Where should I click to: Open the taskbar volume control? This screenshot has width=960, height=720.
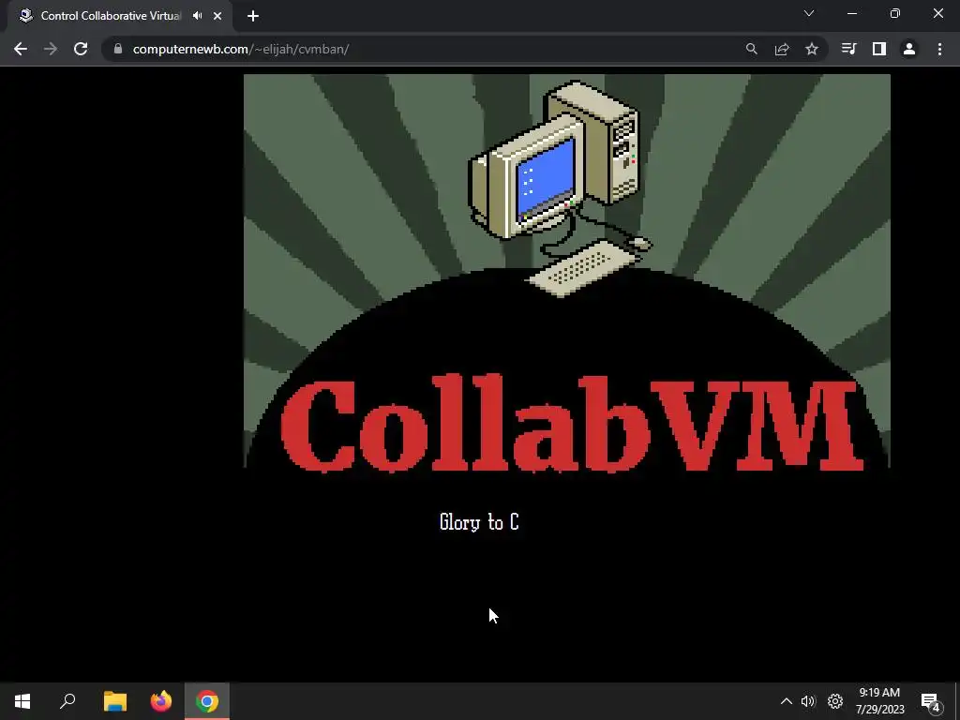point(808,701)
